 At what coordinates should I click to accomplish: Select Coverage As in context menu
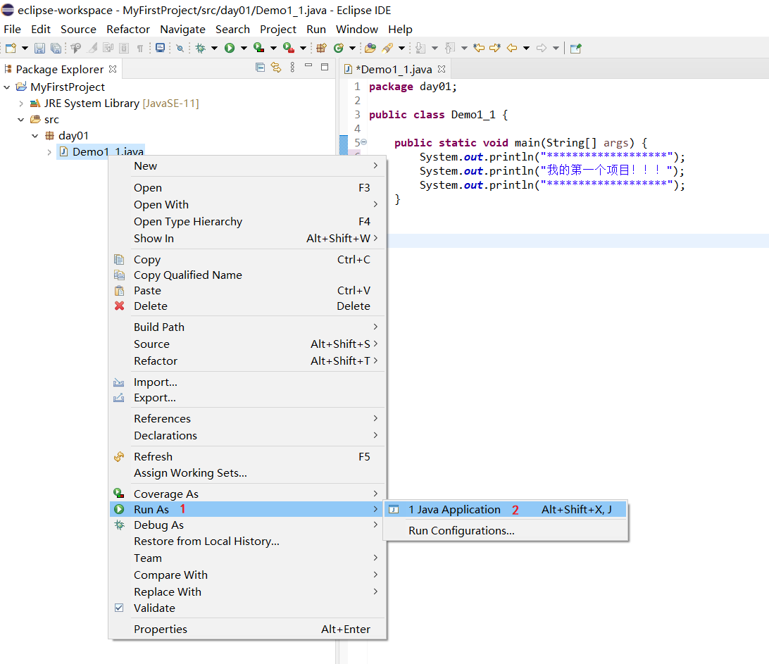247,494
